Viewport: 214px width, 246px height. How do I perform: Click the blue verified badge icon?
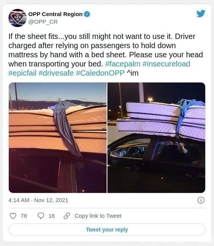coord(87,14)
